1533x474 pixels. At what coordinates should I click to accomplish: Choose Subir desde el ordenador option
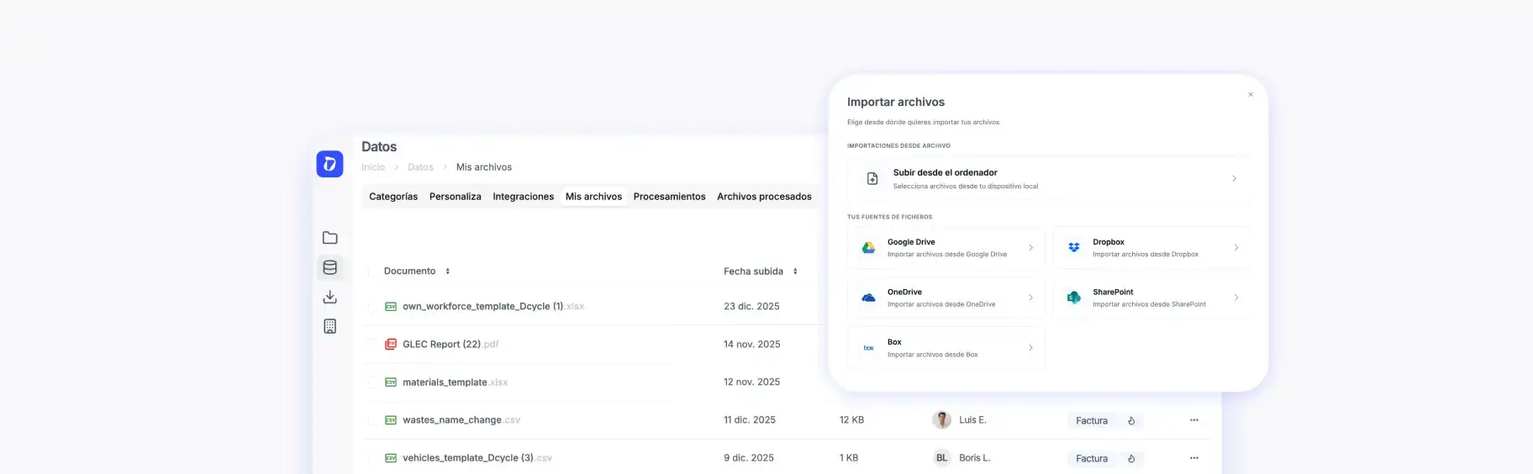[1048, 179]
